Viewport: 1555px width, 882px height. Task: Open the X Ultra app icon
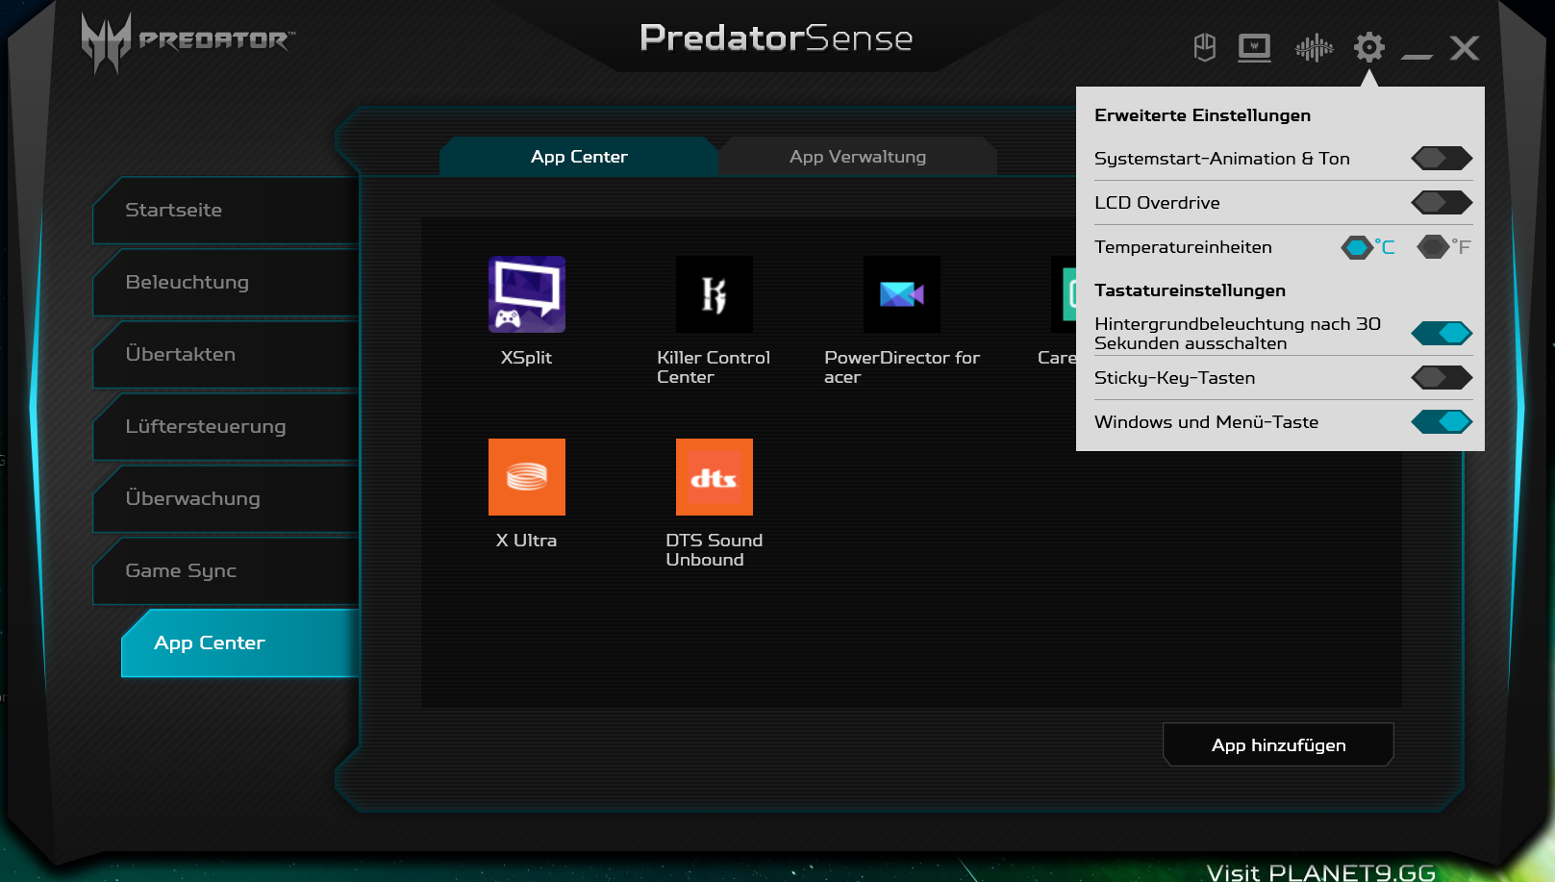pos(526,477)
